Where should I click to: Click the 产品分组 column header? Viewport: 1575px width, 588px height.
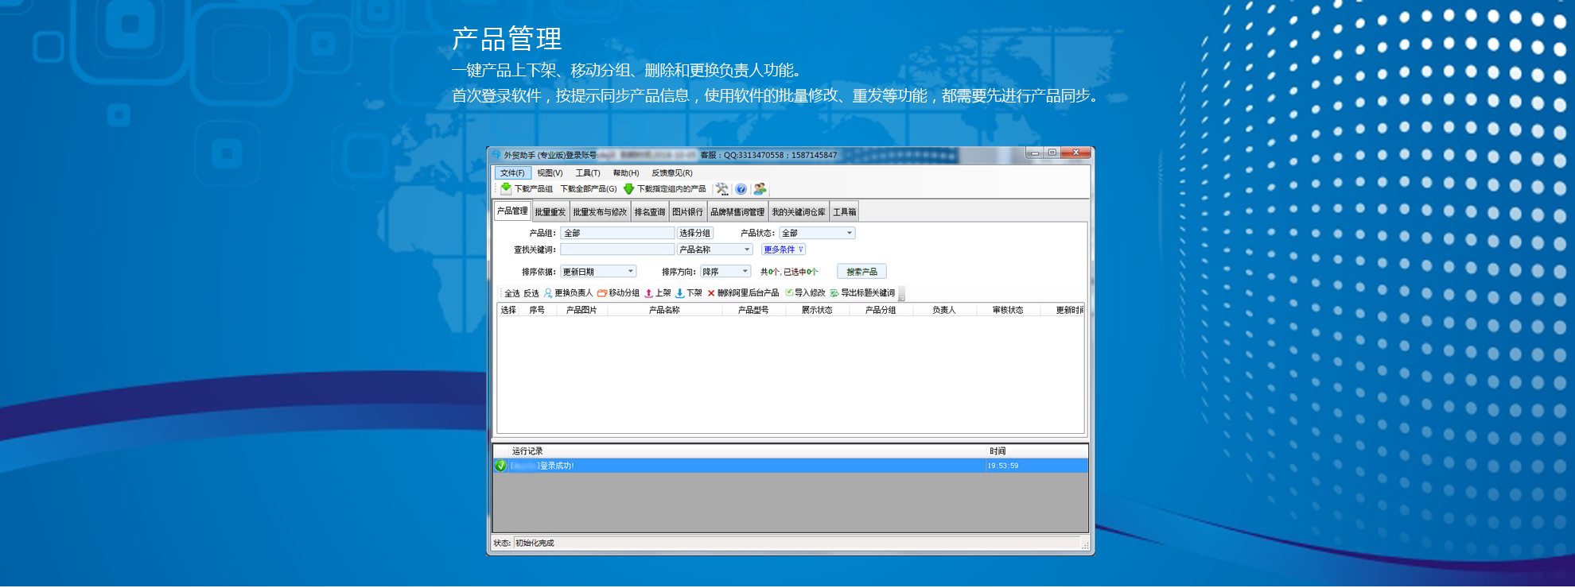pos(881,310)
